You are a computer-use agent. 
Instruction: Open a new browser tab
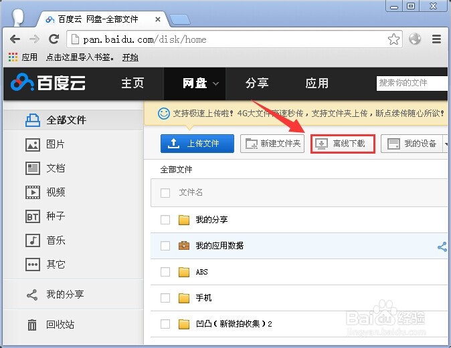[180, 19]
